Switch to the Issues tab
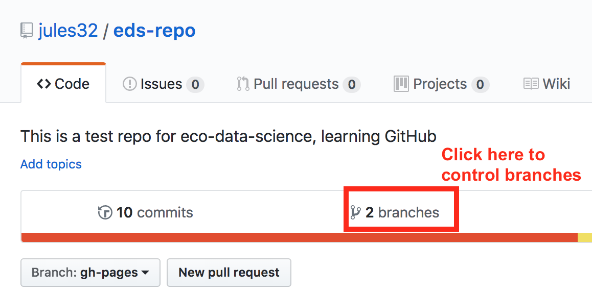 click(x=164, y=84)
